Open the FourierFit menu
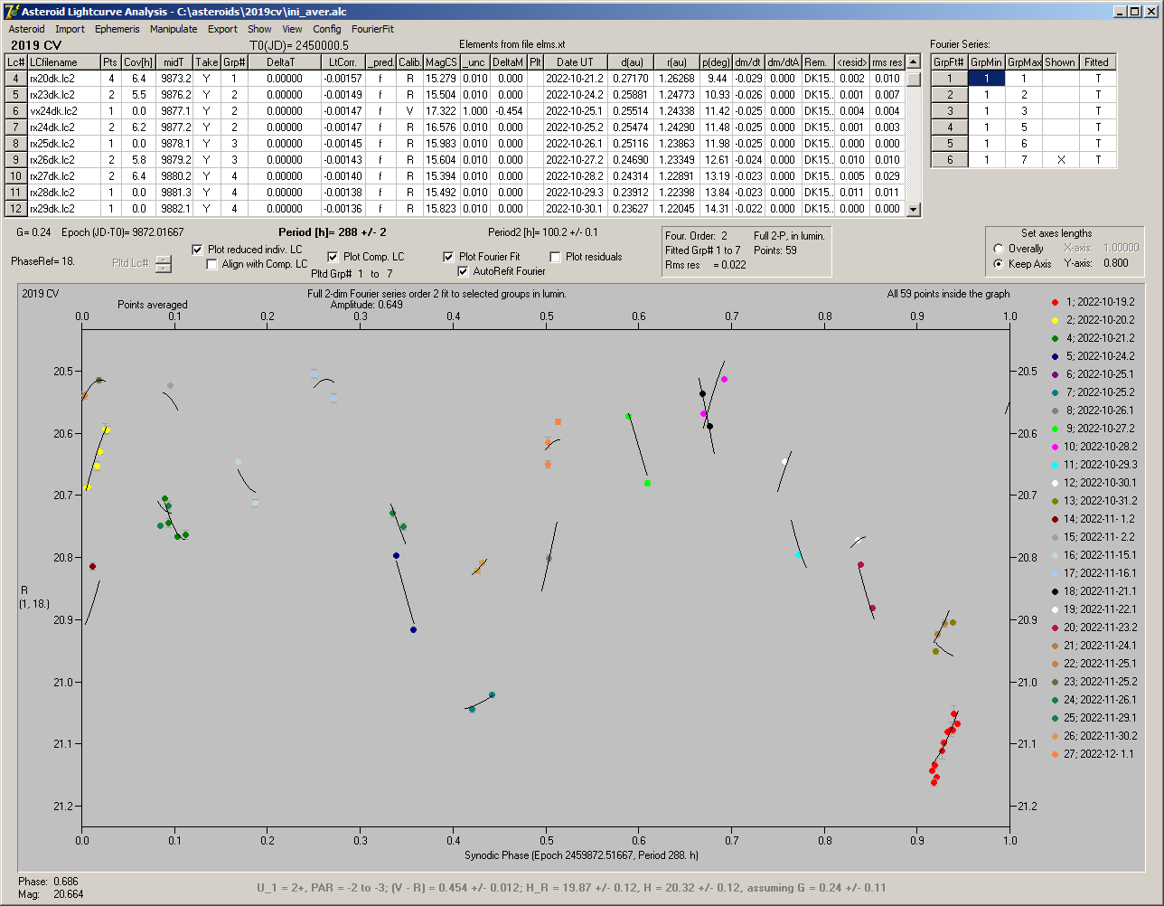 [x=372, y=29]
